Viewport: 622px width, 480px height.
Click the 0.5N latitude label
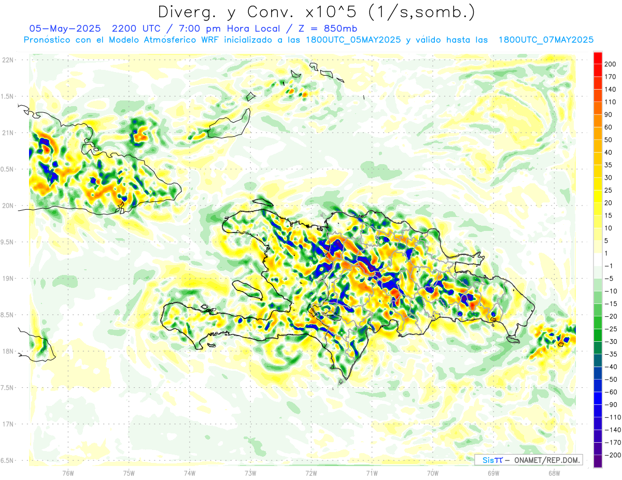tap(7, 169)
